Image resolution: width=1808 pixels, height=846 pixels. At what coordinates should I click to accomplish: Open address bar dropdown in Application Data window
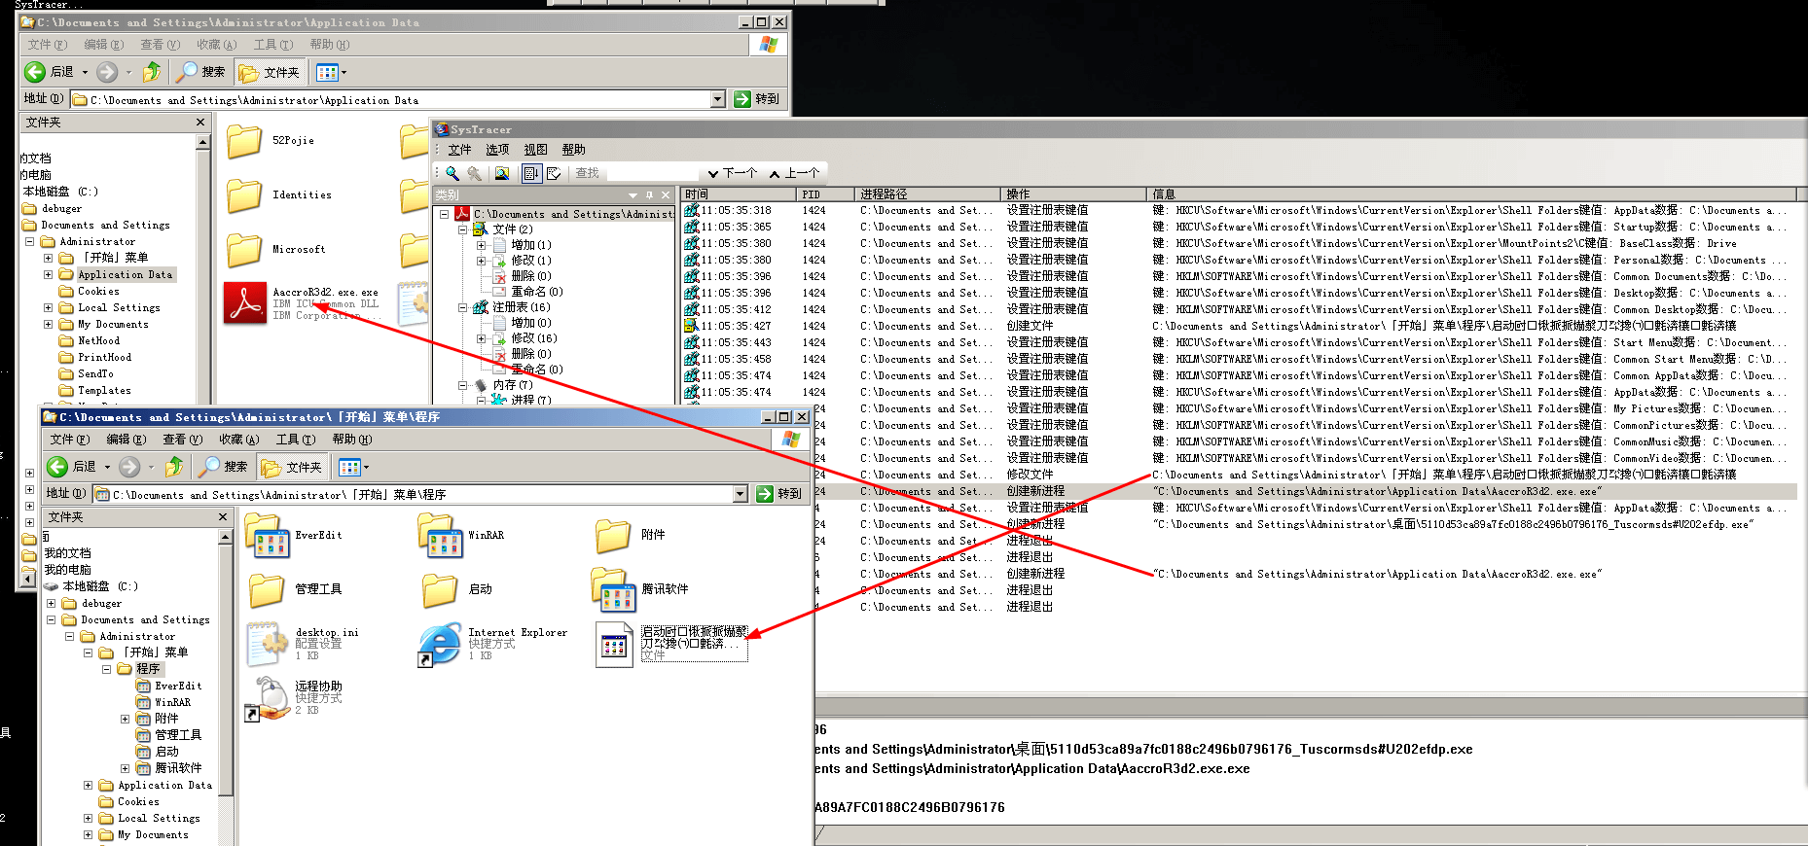(718, 99)
